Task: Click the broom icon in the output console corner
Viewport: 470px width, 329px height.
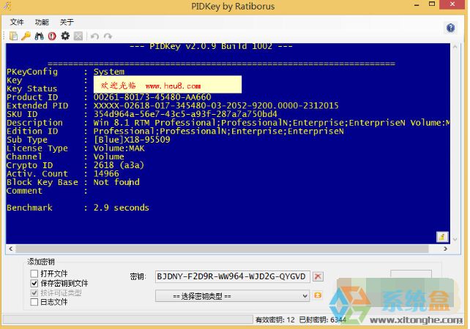Action: pos(442,237)
